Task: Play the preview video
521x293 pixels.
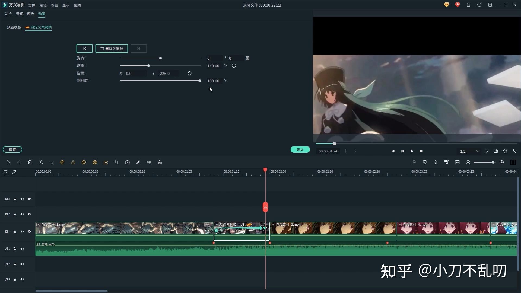Action: pyautogui.click(x=412, y=151)
